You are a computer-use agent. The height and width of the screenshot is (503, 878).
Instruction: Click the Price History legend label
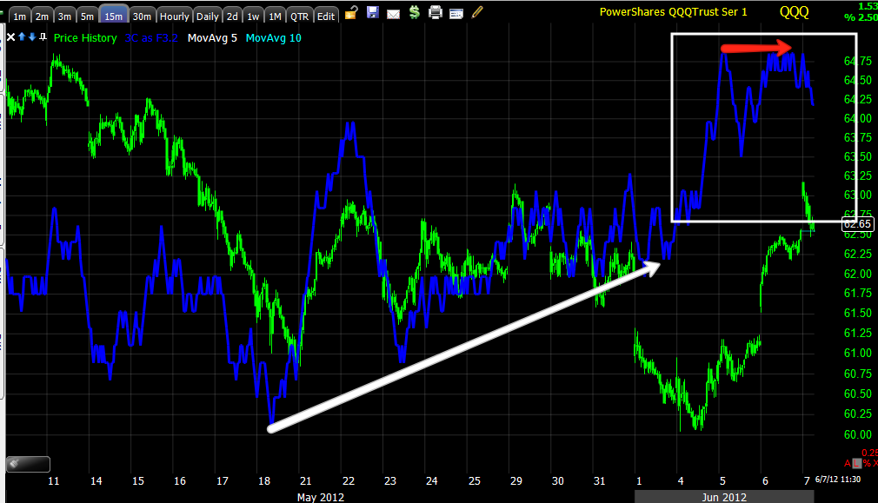coord(85,38)
